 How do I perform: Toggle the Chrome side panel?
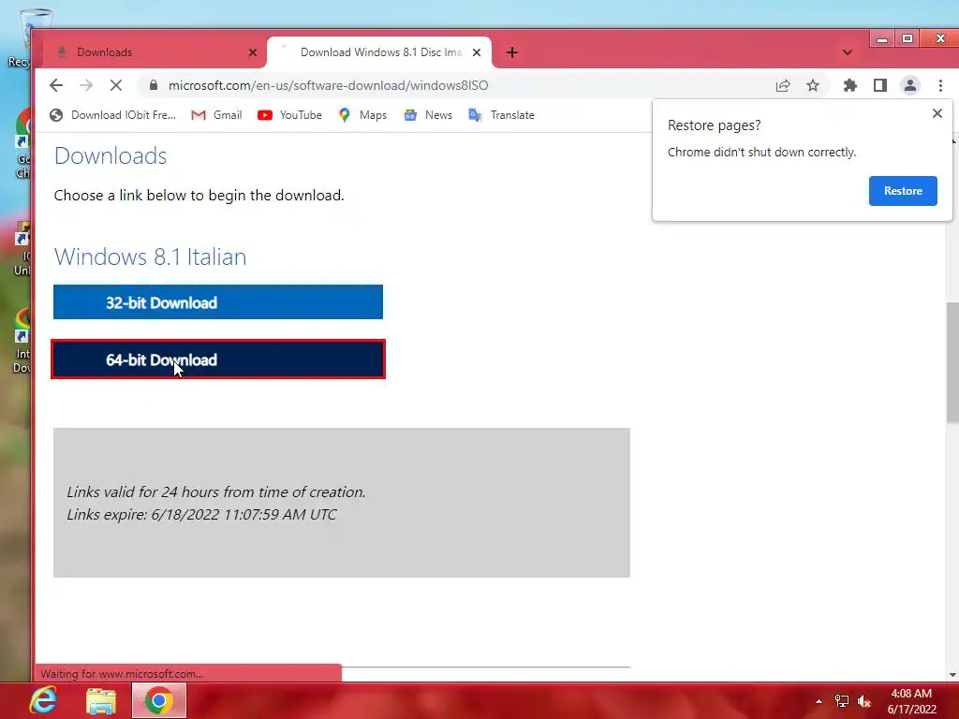[880, 85]
